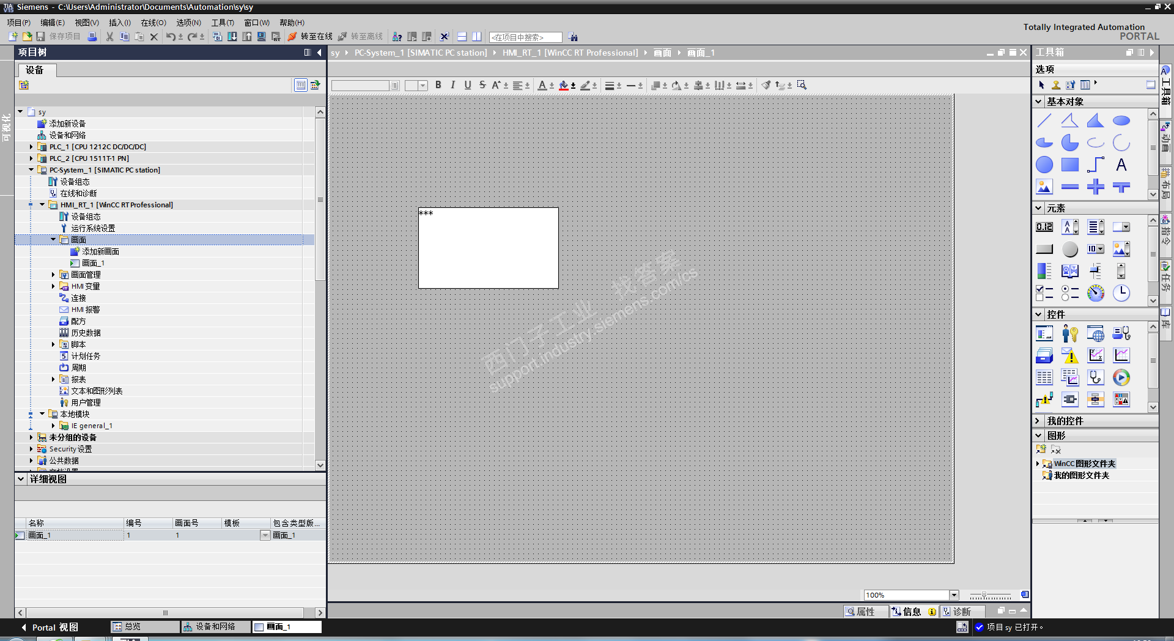Pick the Clock element in toolbox

[1121, 293]
